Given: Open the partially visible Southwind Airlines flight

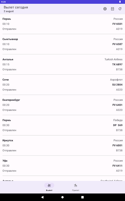Looking at the screenshot, I should (x=62, y=179).
